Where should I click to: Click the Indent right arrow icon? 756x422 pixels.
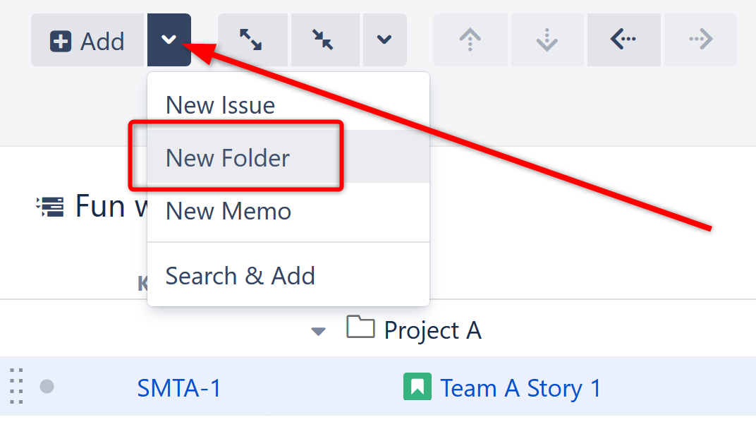click(x=700, y=40)
